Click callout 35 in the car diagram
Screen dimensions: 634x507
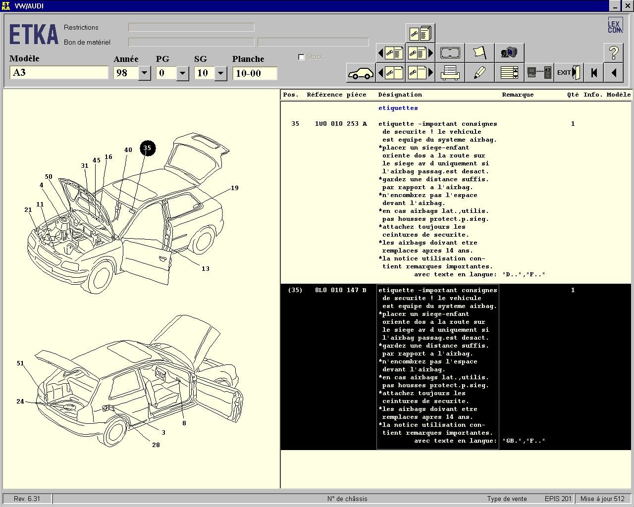tap(147, 148)
